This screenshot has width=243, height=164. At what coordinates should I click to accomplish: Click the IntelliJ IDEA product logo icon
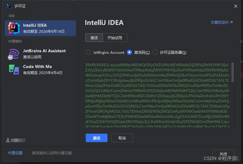tap(14, 28)
